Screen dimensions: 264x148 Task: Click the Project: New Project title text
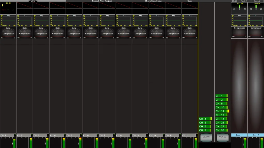point(102,1)
